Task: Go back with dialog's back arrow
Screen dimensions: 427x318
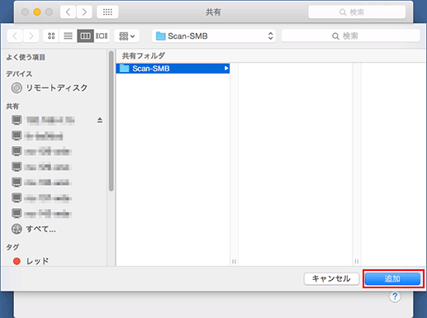Action: click(x=15, y=36)
